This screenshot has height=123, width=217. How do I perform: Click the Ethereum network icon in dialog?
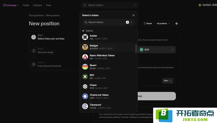(127, 22)
